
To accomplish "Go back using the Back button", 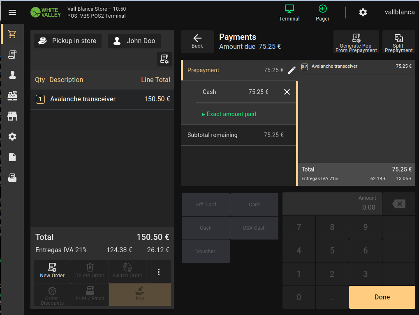I will [197, 41].
